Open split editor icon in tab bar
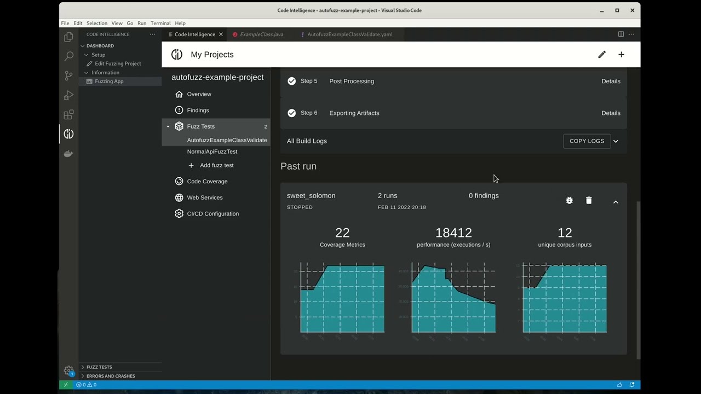Image resolution: width=701 pixels, height=394 pixels. click(621, 34)
